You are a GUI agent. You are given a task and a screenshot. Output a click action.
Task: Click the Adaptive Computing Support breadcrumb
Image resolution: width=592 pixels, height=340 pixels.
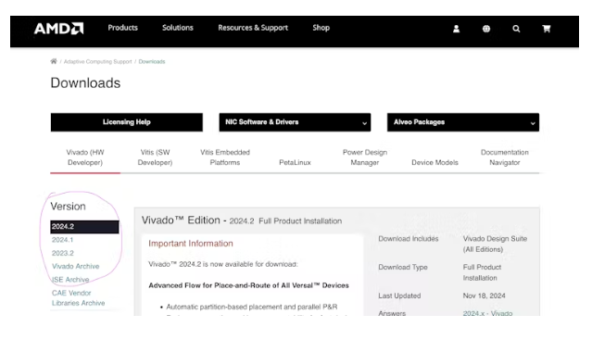click(x=98, y=61)
